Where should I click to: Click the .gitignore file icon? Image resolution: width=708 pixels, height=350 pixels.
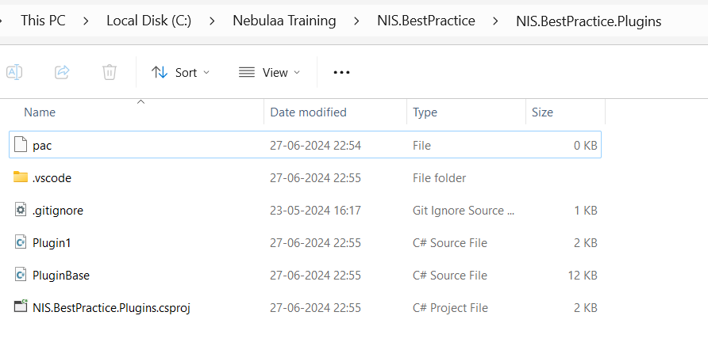pos(21,210)
